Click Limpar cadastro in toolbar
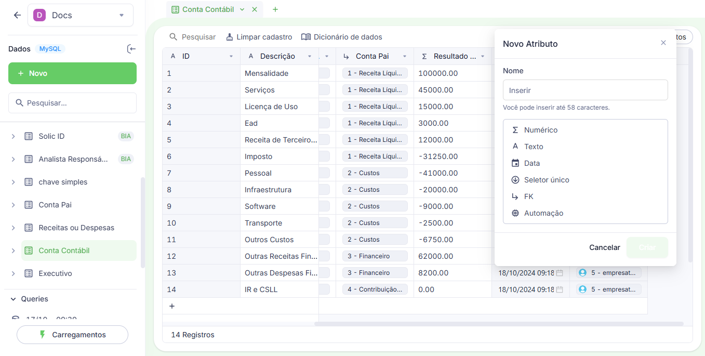Screen dimensions: 705x356 (x=259, y=37)
